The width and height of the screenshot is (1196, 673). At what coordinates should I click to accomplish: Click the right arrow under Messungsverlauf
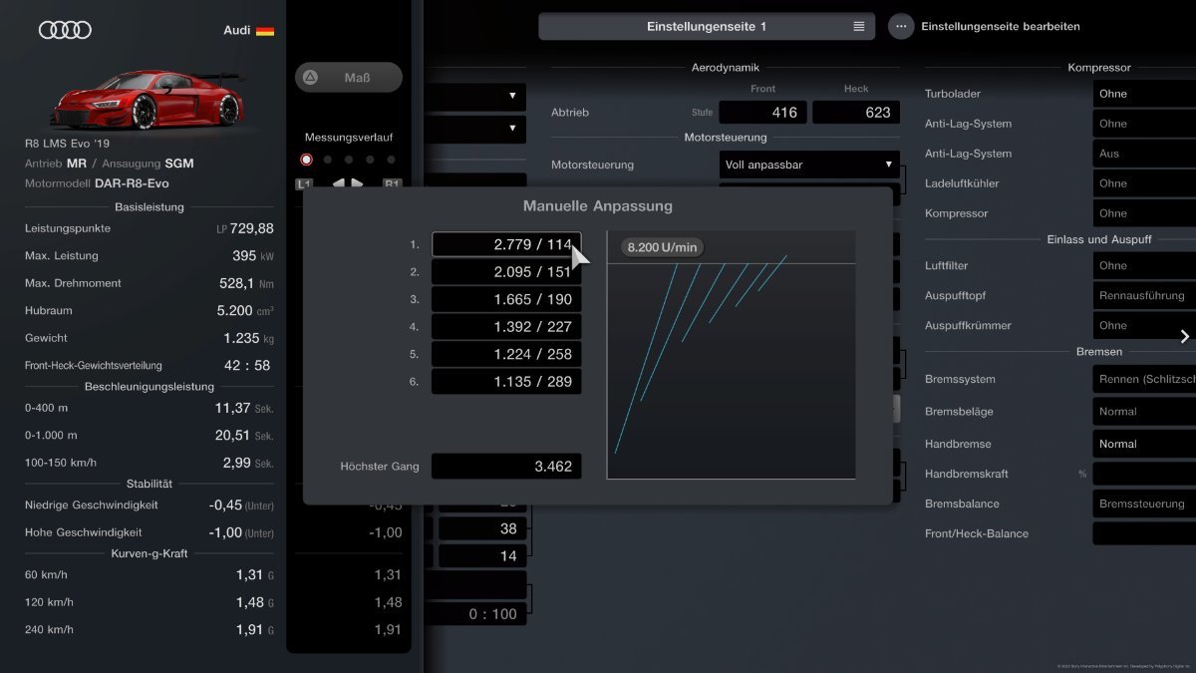[357, 183]
